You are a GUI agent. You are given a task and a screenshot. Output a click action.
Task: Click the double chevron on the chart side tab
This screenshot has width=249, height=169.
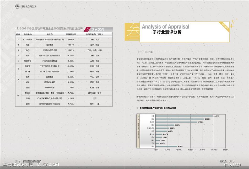pyautogui.click(x=138, y=116)
